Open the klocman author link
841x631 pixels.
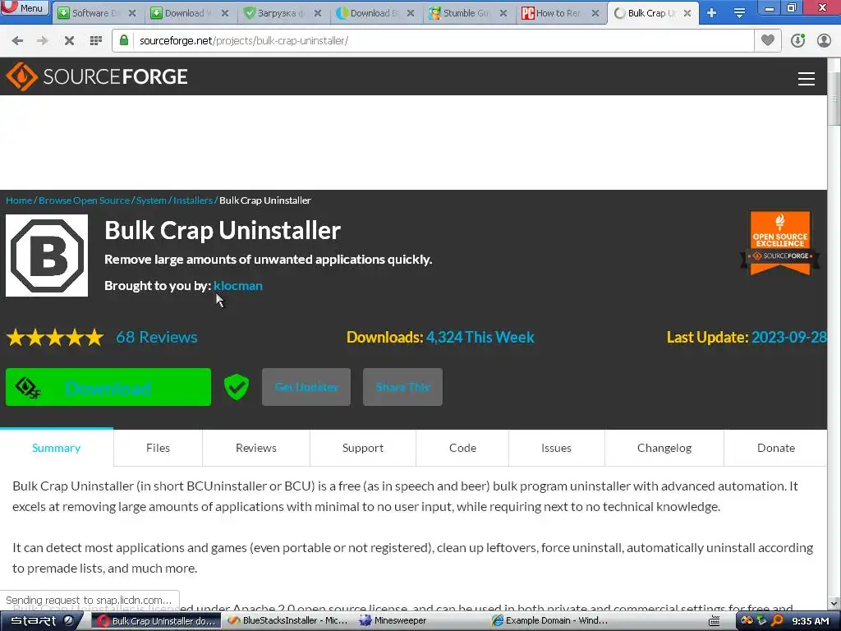pyautogui.click(x=238, y=285)
